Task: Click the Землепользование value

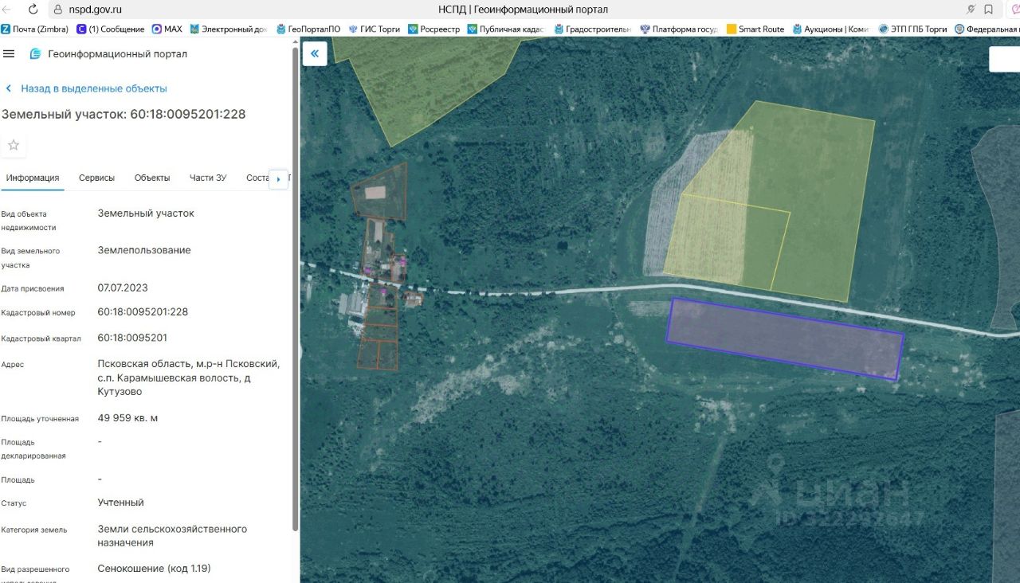Action: [x=144, y=250]
